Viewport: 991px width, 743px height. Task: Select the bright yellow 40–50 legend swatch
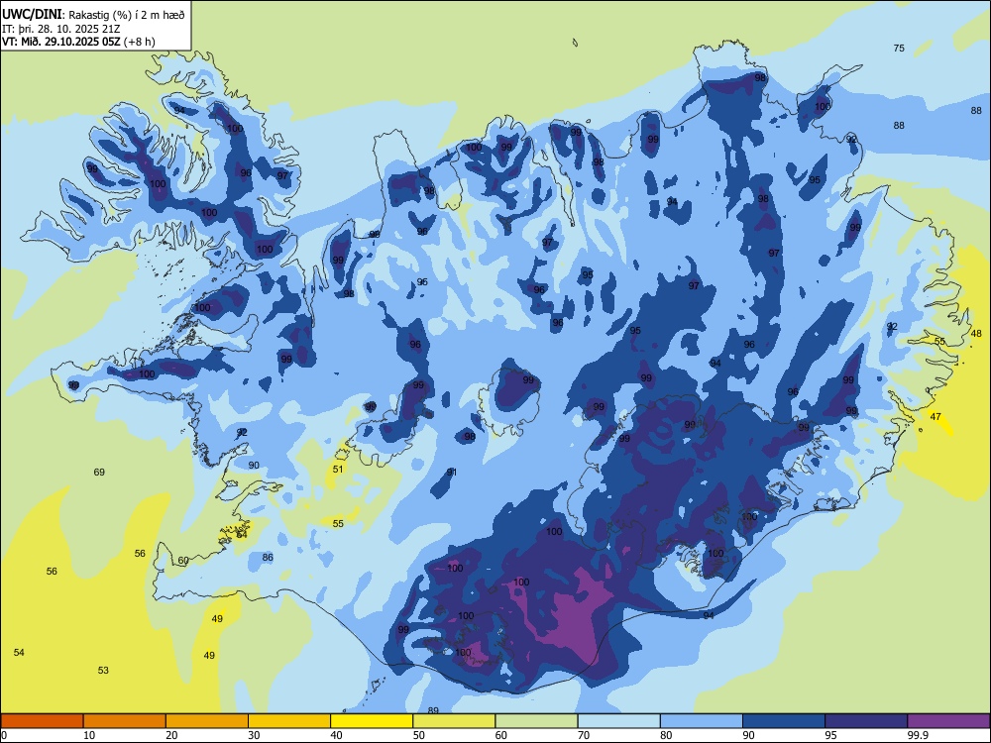point(372,721)
